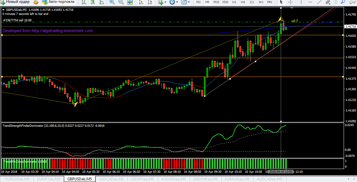Click the add indicators icon with the green plus
This screenshot has width=357, height=182.
click(161, 2)
